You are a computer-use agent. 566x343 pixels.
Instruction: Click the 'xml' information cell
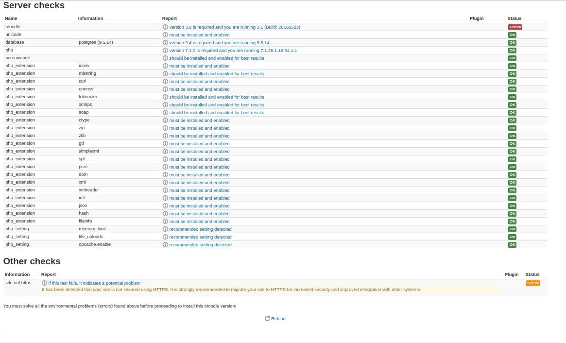pos(82,182)
